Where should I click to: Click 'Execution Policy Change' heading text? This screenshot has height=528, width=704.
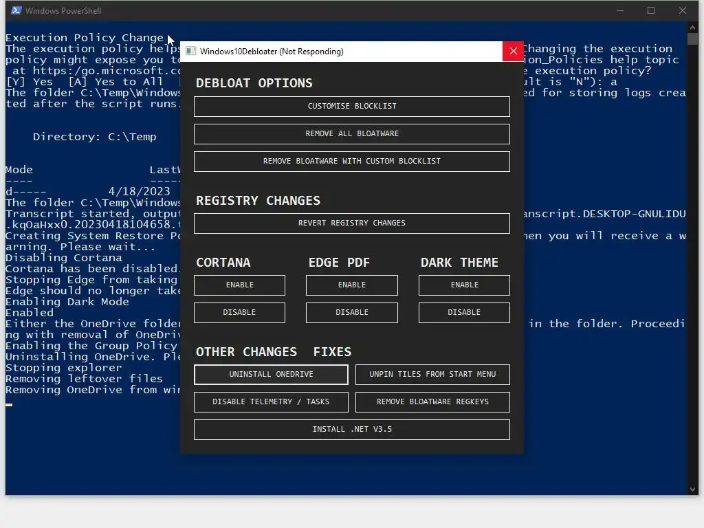85,38
